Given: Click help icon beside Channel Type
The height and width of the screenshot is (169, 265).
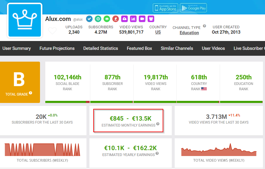Looking at the screenshot, I should tap(204, 26).
